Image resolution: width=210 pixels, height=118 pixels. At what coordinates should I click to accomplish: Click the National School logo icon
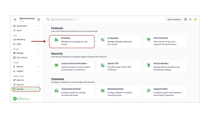(15, 20)
